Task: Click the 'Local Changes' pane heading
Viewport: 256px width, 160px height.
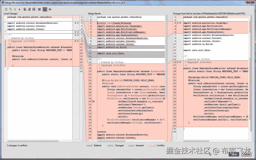Action: point(10,14)
